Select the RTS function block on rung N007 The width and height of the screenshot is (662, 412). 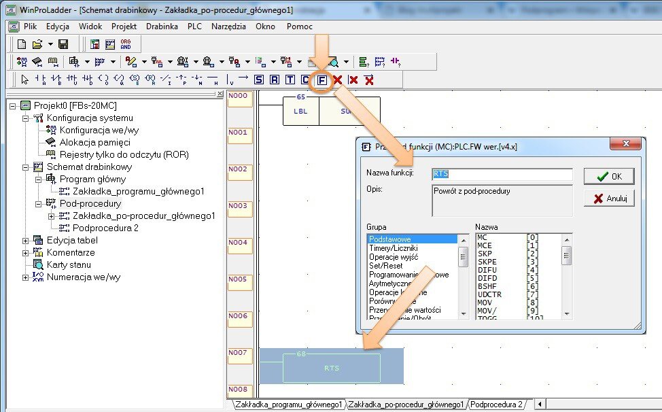coord(332,368)
